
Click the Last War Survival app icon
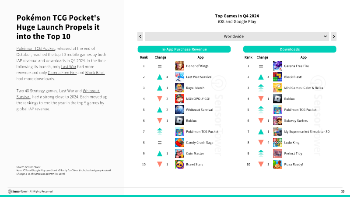[x=180, y=77]
